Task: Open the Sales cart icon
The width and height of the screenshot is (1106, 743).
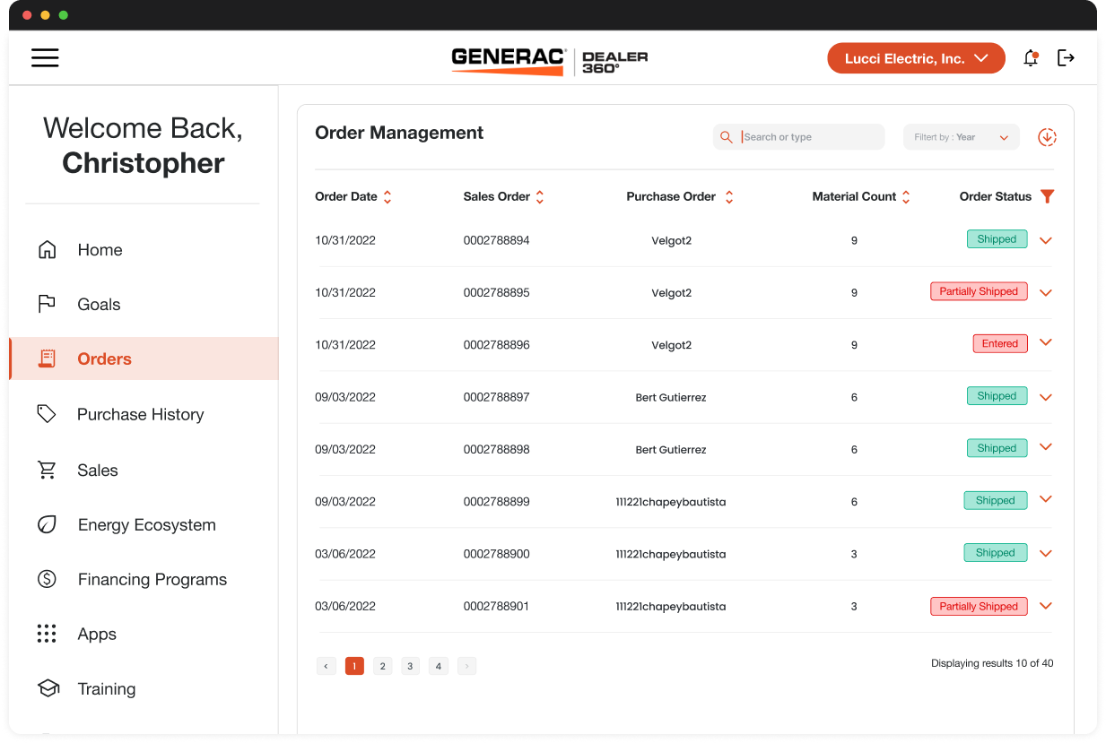Action: (47, 470)
